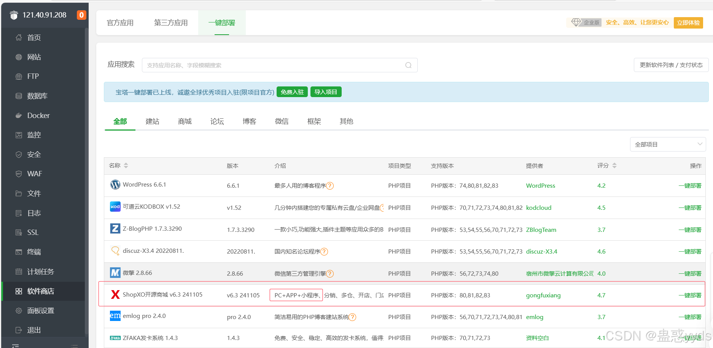Click the 微擎 M logo icon

tap(115, 273)
